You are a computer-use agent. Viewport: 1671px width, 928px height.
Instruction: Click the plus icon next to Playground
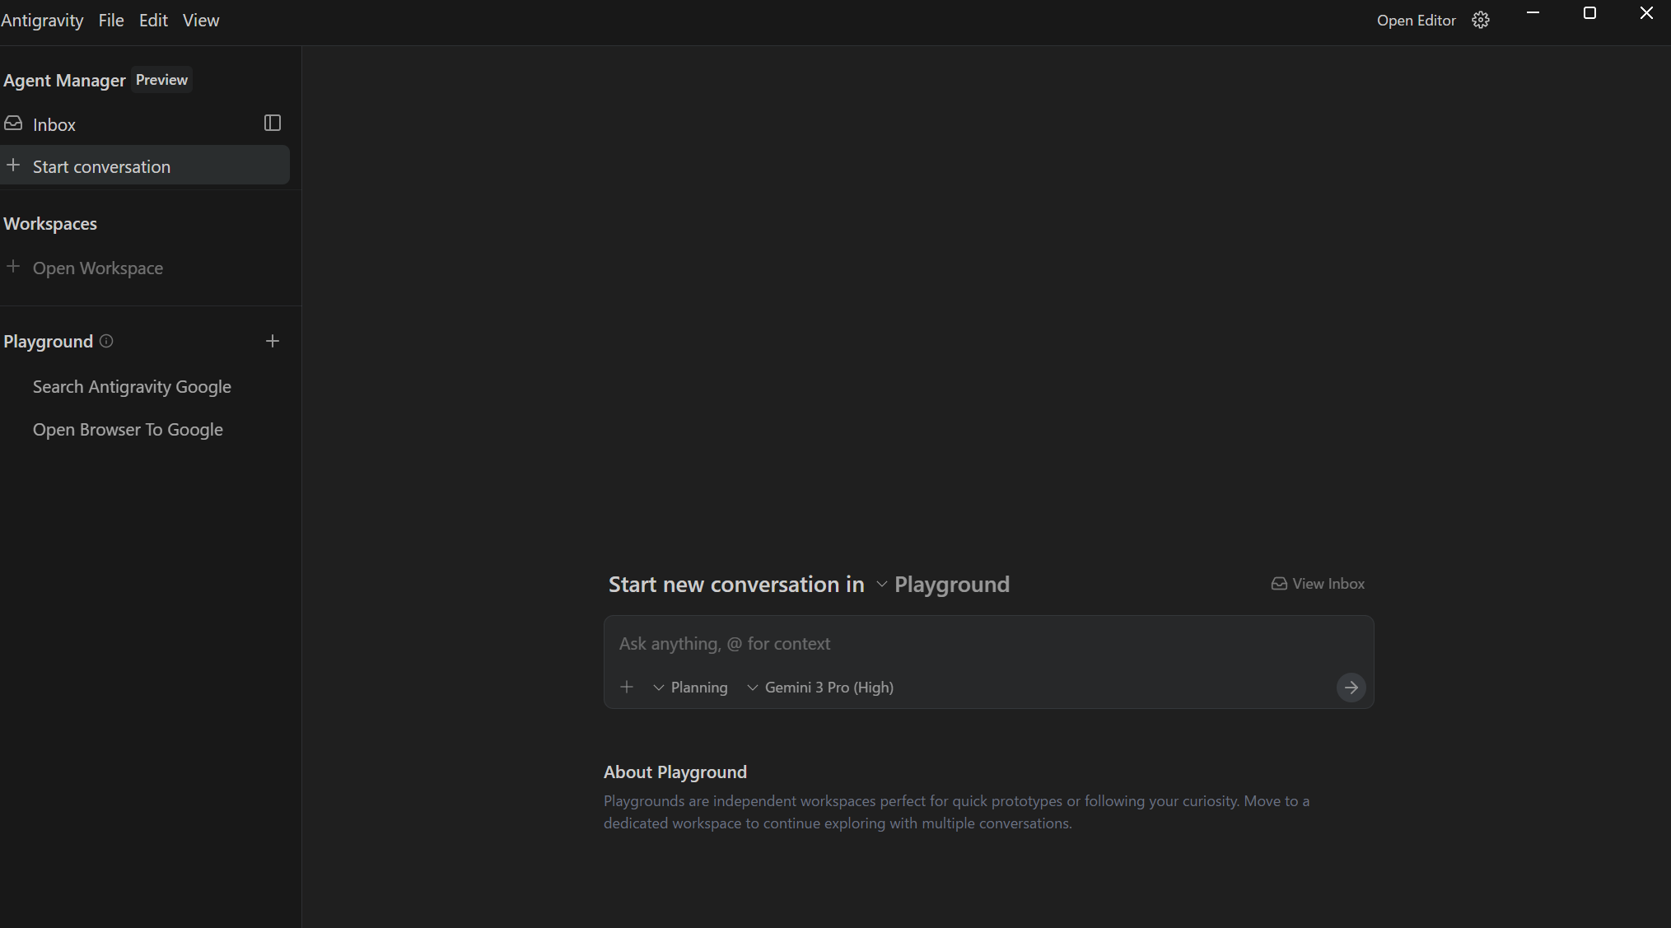point(273,341)
